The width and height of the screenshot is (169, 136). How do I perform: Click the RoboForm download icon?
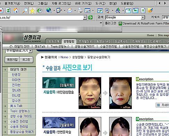click(120, 24)
